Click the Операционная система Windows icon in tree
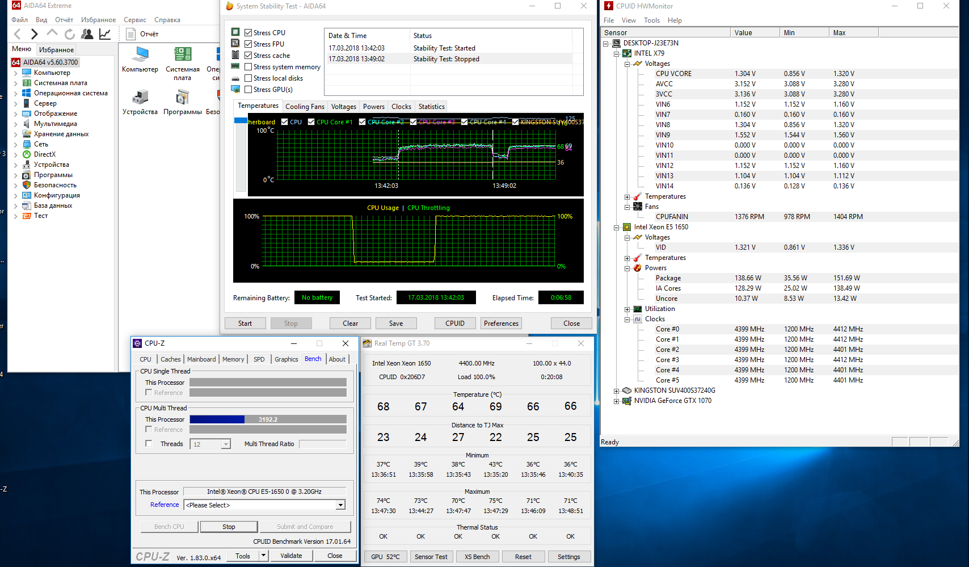969x567 pixels. [27, 93]
